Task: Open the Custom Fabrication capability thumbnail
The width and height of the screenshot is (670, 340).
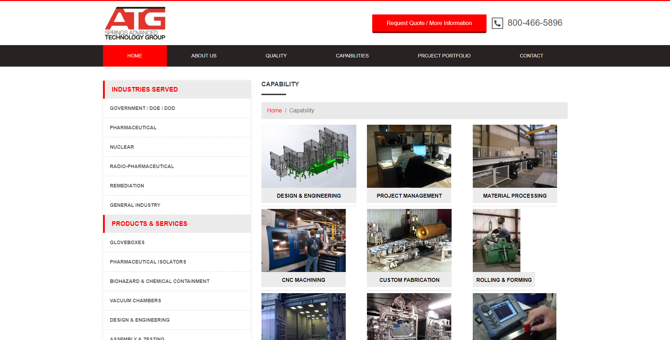Action: [x=409, y=240]
